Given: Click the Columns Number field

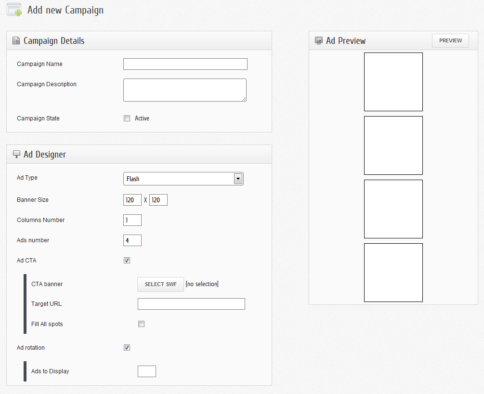Looking at the screenshot, I should coord(132,220).
